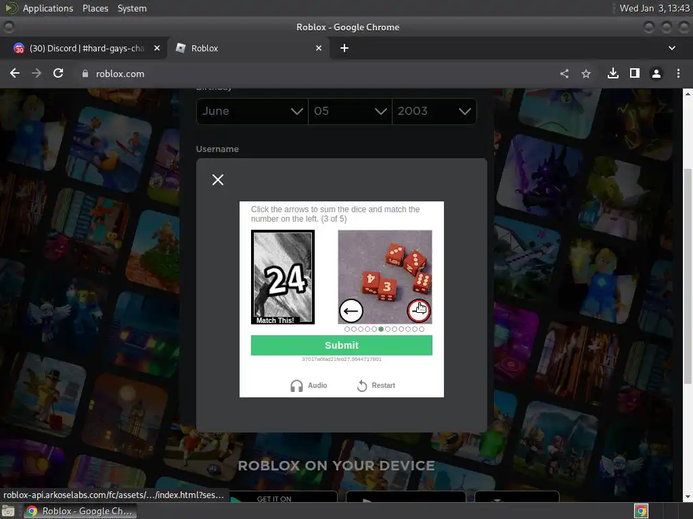Click the roblox.com address bar
The height and width of the screenshot is (519, 693).
309,74
